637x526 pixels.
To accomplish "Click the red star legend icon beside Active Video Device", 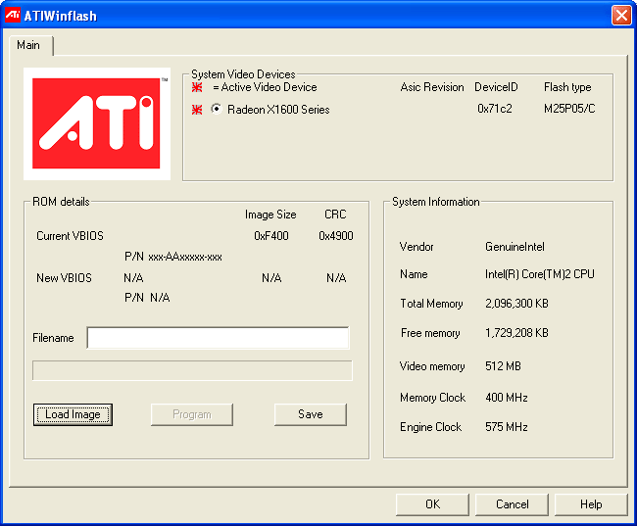I will tap(197, 87).
